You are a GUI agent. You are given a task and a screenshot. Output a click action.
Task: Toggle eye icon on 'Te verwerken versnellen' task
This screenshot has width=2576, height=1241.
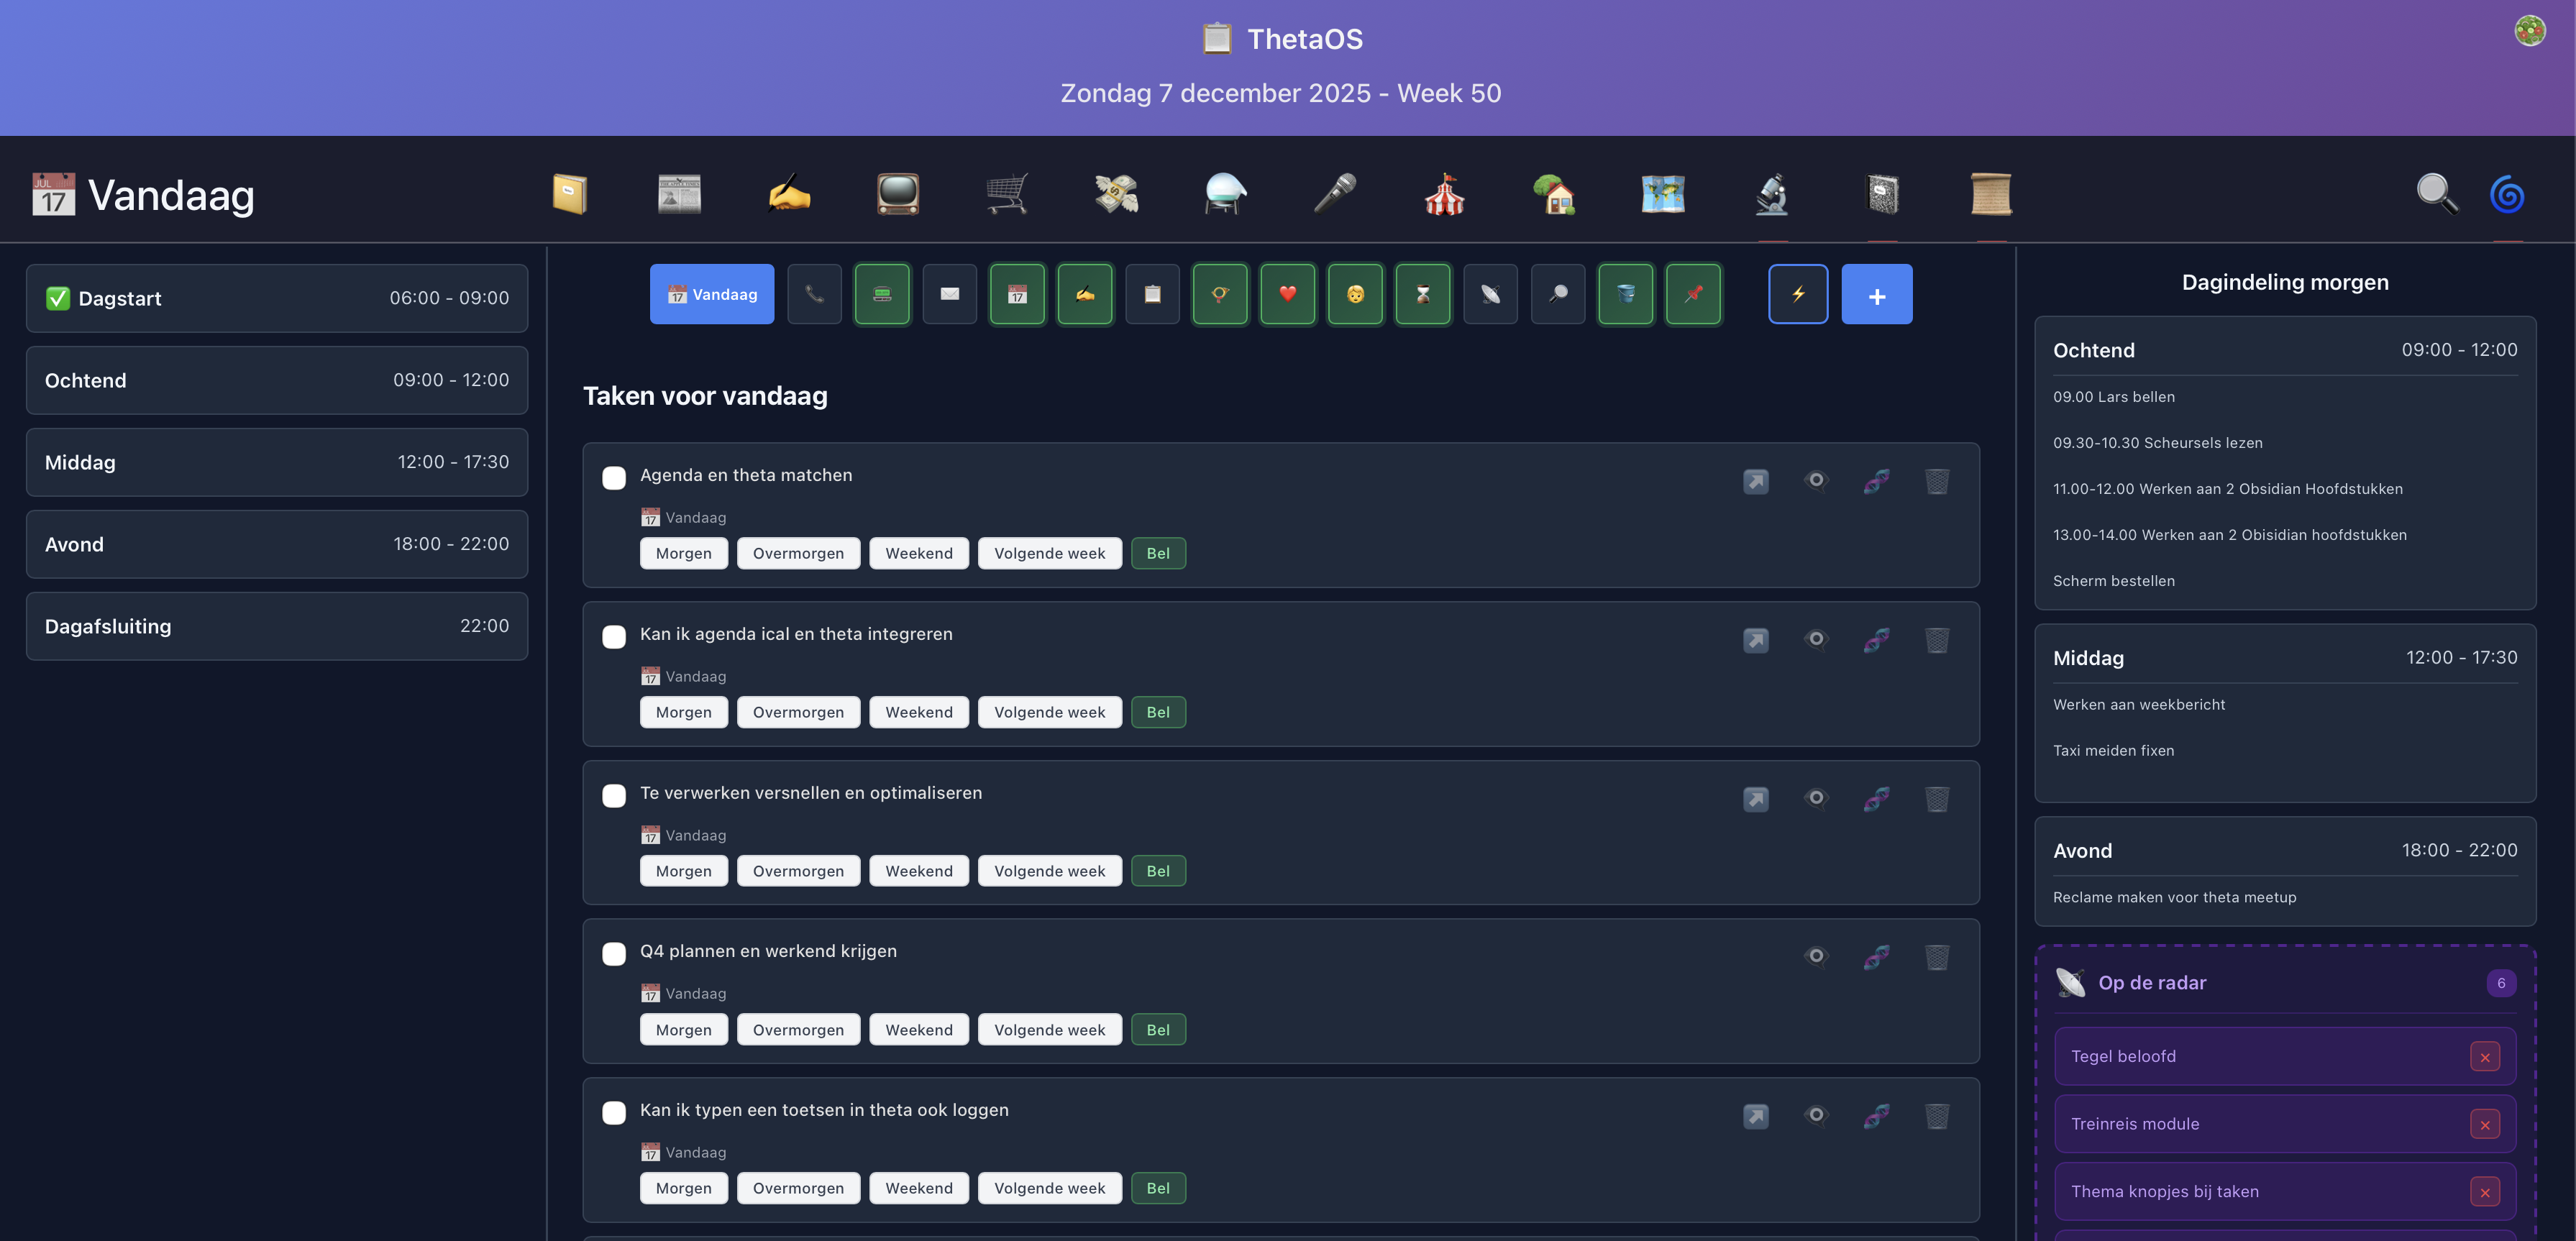[1816, 798]
